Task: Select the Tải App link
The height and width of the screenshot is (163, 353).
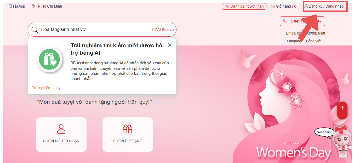Action: coord(17,6)
